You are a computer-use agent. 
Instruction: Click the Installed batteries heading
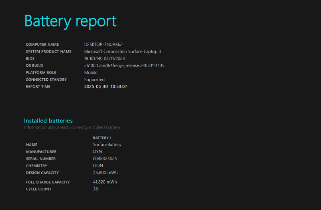(48, 121)
